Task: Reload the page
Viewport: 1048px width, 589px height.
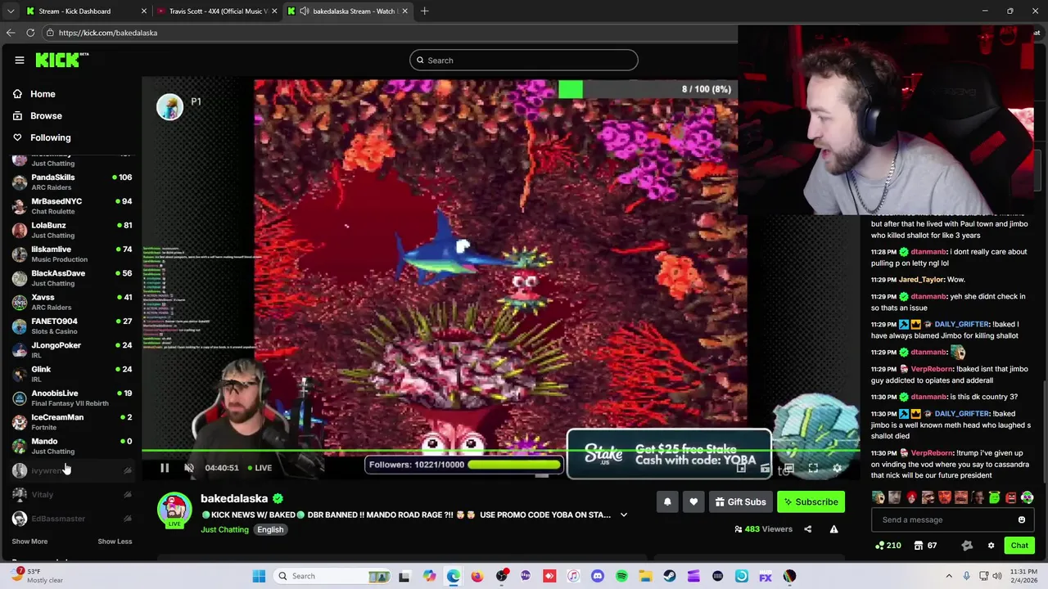Action: coord(30,33)
